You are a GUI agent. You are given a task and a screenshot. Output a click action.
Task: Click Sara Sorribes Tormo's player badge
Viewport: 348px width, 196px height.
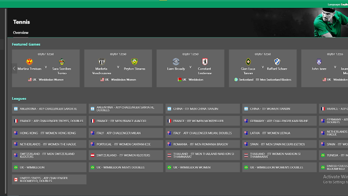(x=62, y=61)
